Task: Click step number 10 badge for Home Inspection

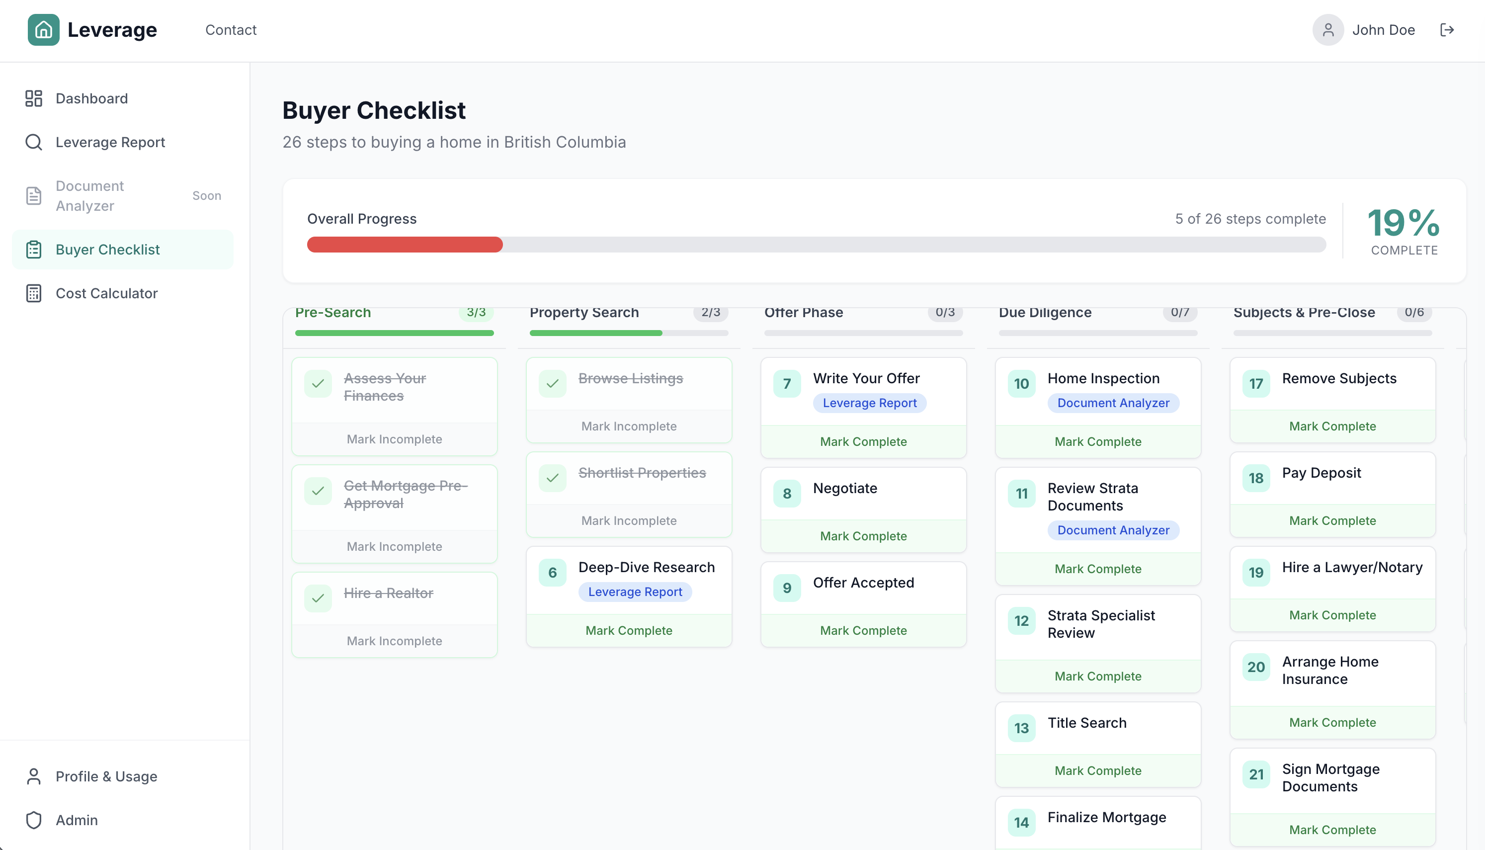Action: tap(1022, 384)
